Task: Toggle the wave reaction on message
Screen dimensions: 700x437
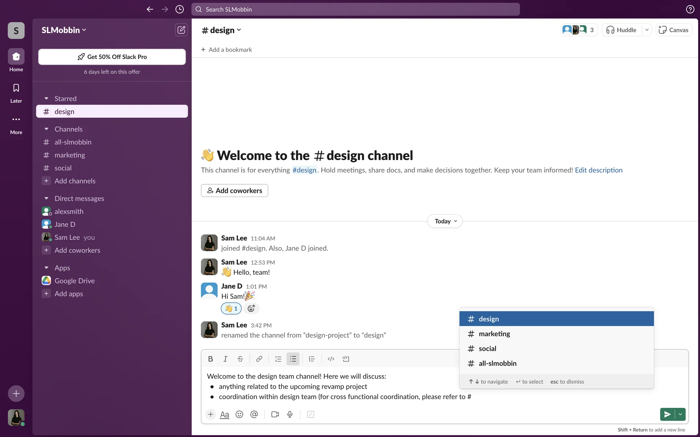Action: (x=231, y=308)
